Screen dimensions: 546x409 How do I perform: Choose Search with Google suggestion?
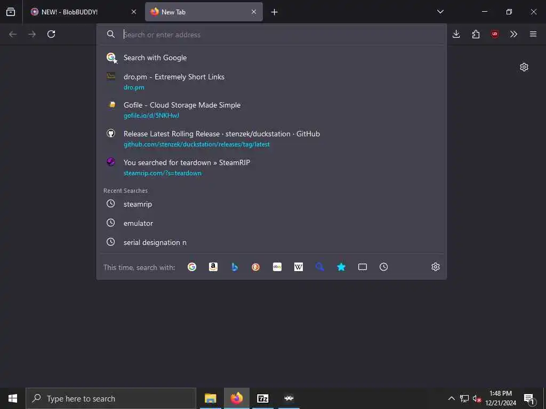pyautogui.click(x=271, y=58)
